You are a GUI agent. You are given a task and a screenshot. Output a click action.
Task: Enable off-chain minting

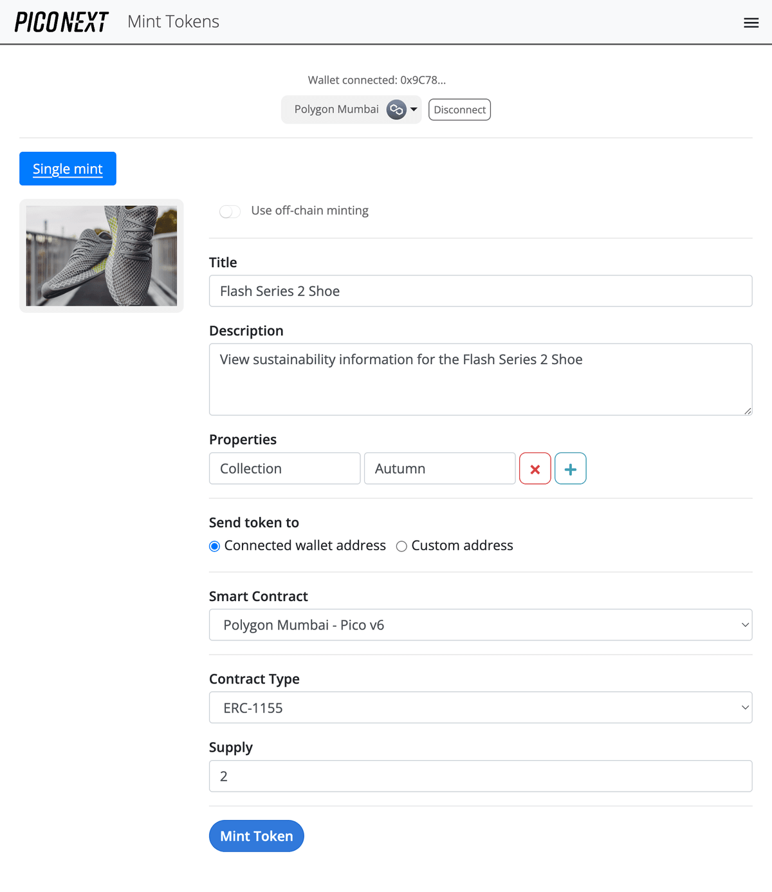coord(230,211)
